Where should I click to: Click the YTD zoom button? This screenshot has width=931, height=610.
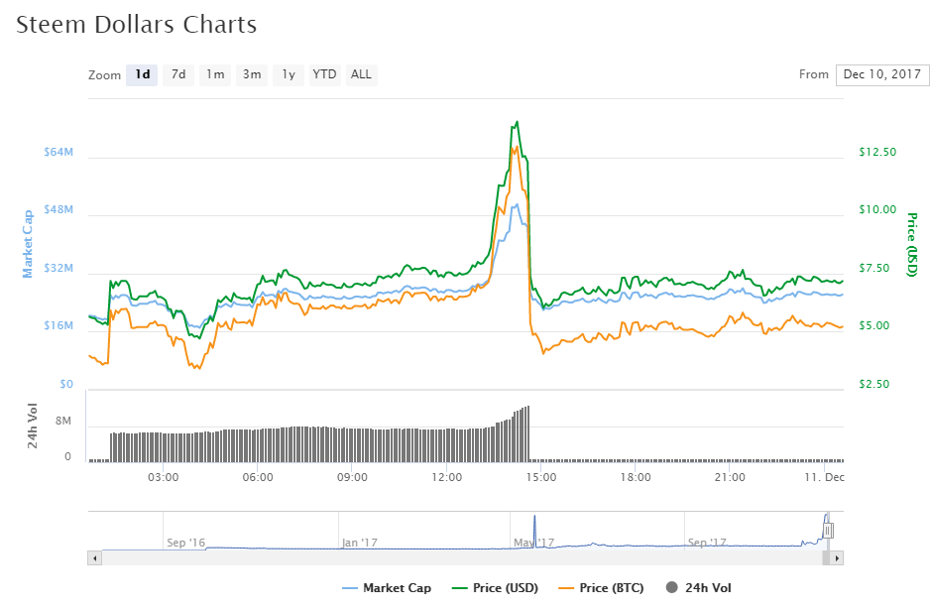click(325, 74)
